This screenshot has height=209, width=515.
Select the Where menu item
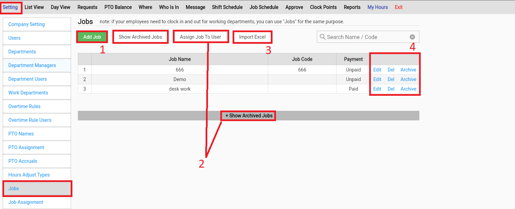point(145,7)
